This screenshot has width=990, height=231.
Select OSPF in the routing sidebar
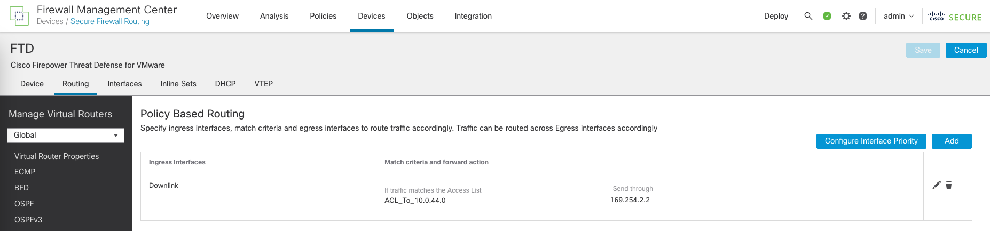24,204
